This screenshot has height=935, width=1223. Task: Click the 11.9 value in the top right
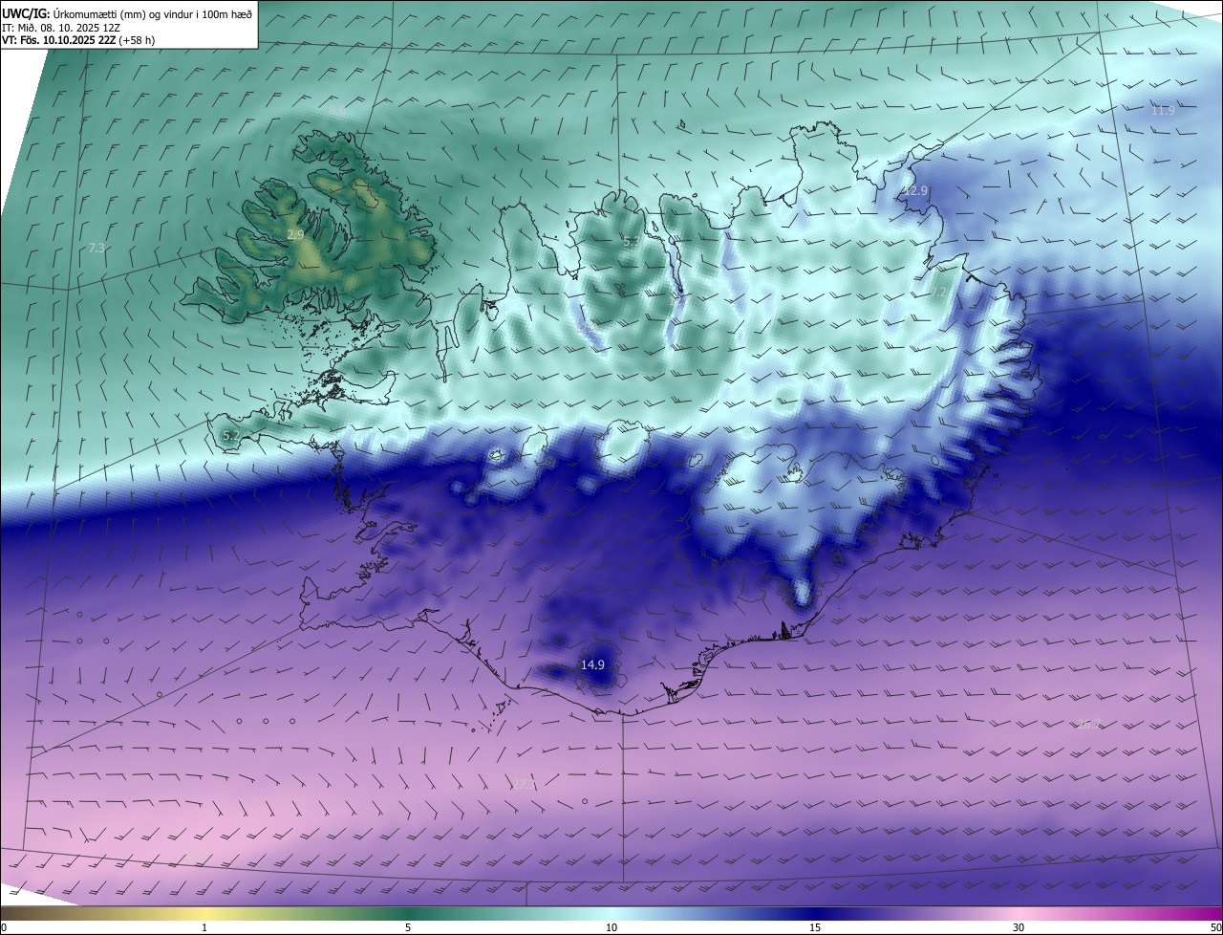click(1163, 111)
